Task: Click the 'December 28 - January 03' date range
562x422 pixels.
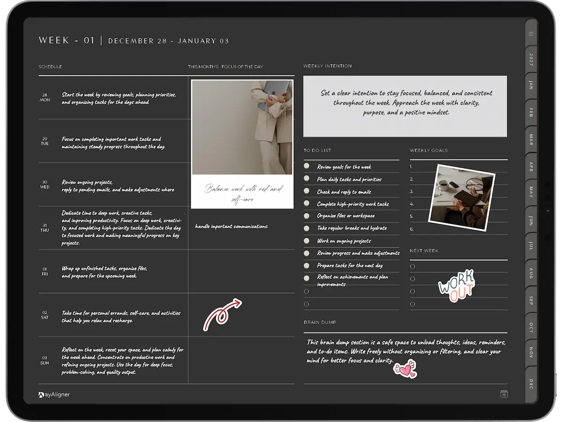Action: (x=169, y=41)
